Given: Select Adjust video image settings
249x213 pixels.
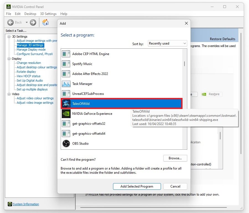Looking at the screenshot, I should click(x=35, y=103).
